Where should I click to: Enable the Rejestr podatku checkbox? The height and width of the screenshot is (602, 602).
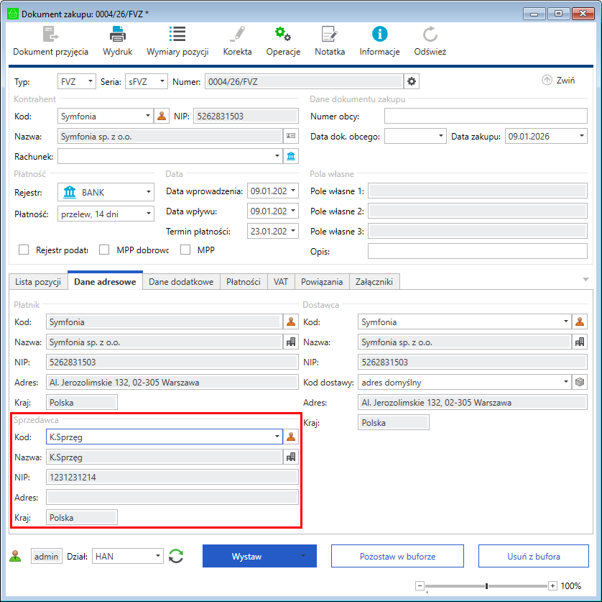pos(24,250)
